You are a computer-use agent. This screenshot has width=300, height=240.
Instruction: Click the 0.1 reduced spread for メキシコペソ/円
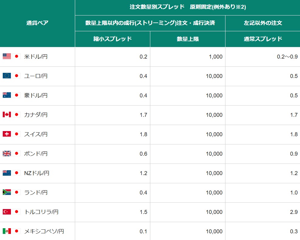click(x=143, y=232)
